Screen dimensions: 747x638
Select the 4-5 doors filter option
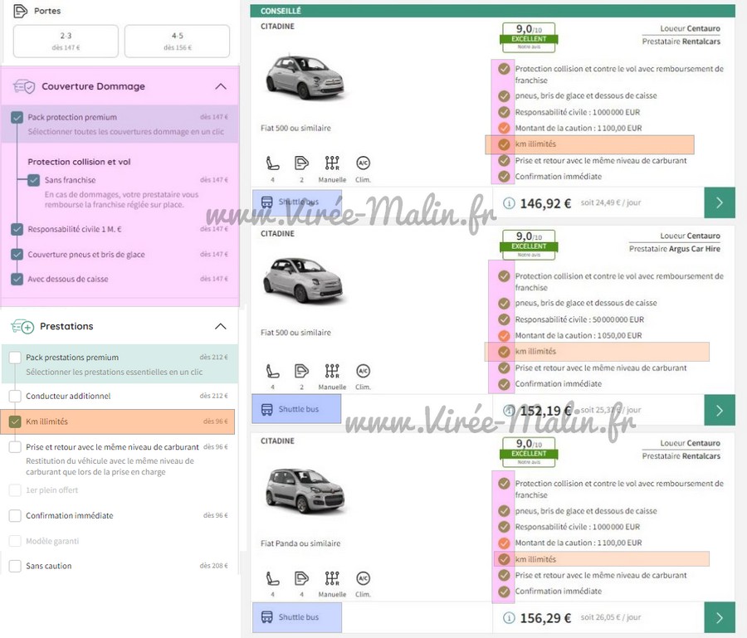(x=177, y=41)
